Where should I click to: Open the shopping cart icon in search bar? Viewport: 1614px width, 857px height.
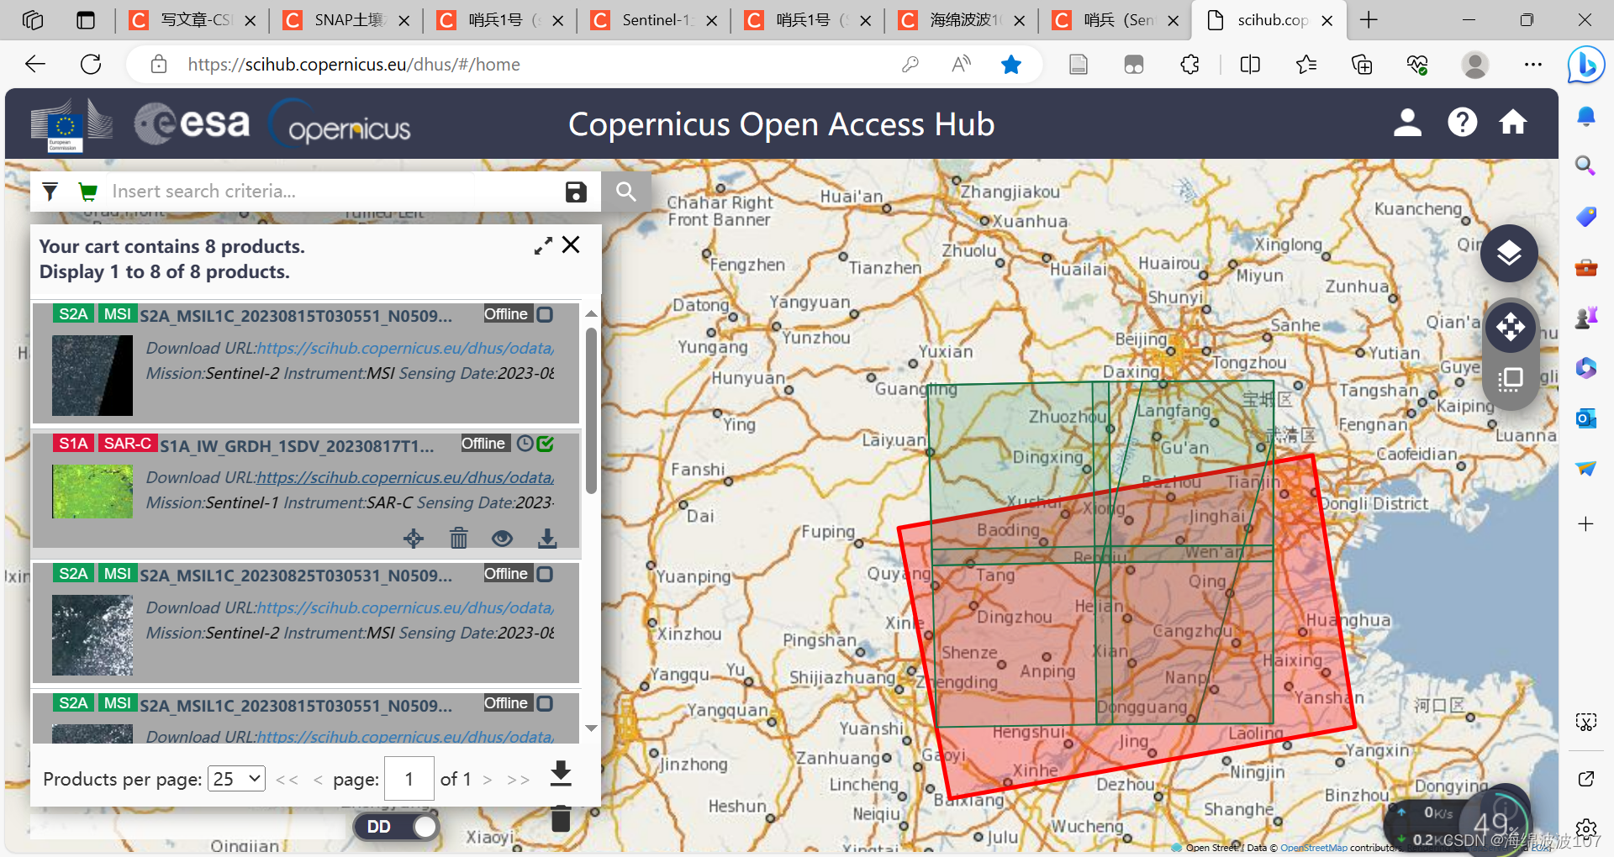[x=87, y=192]
